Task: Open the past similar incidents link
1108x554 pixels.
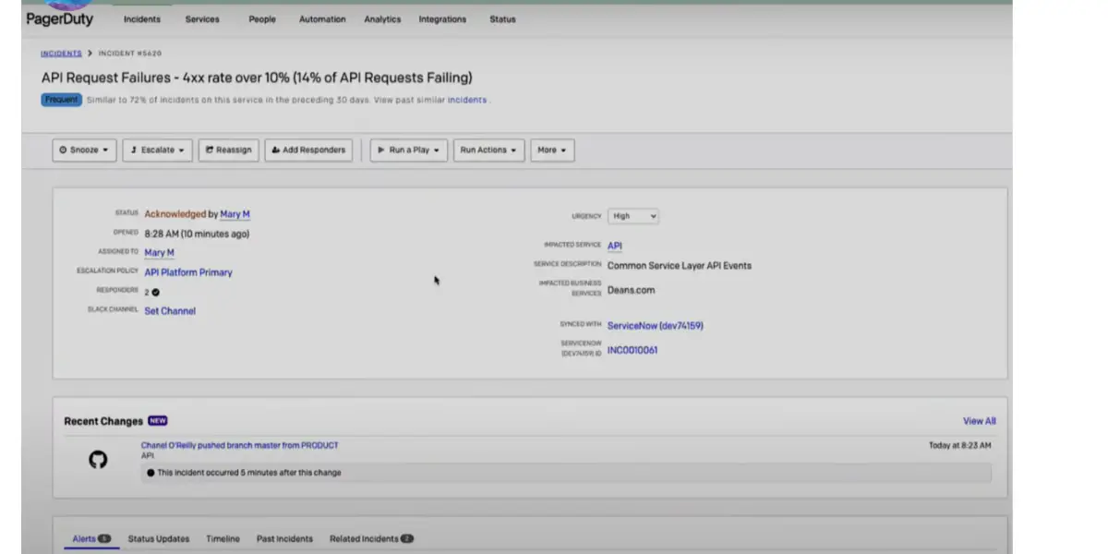Action: (x=467, y=100)
